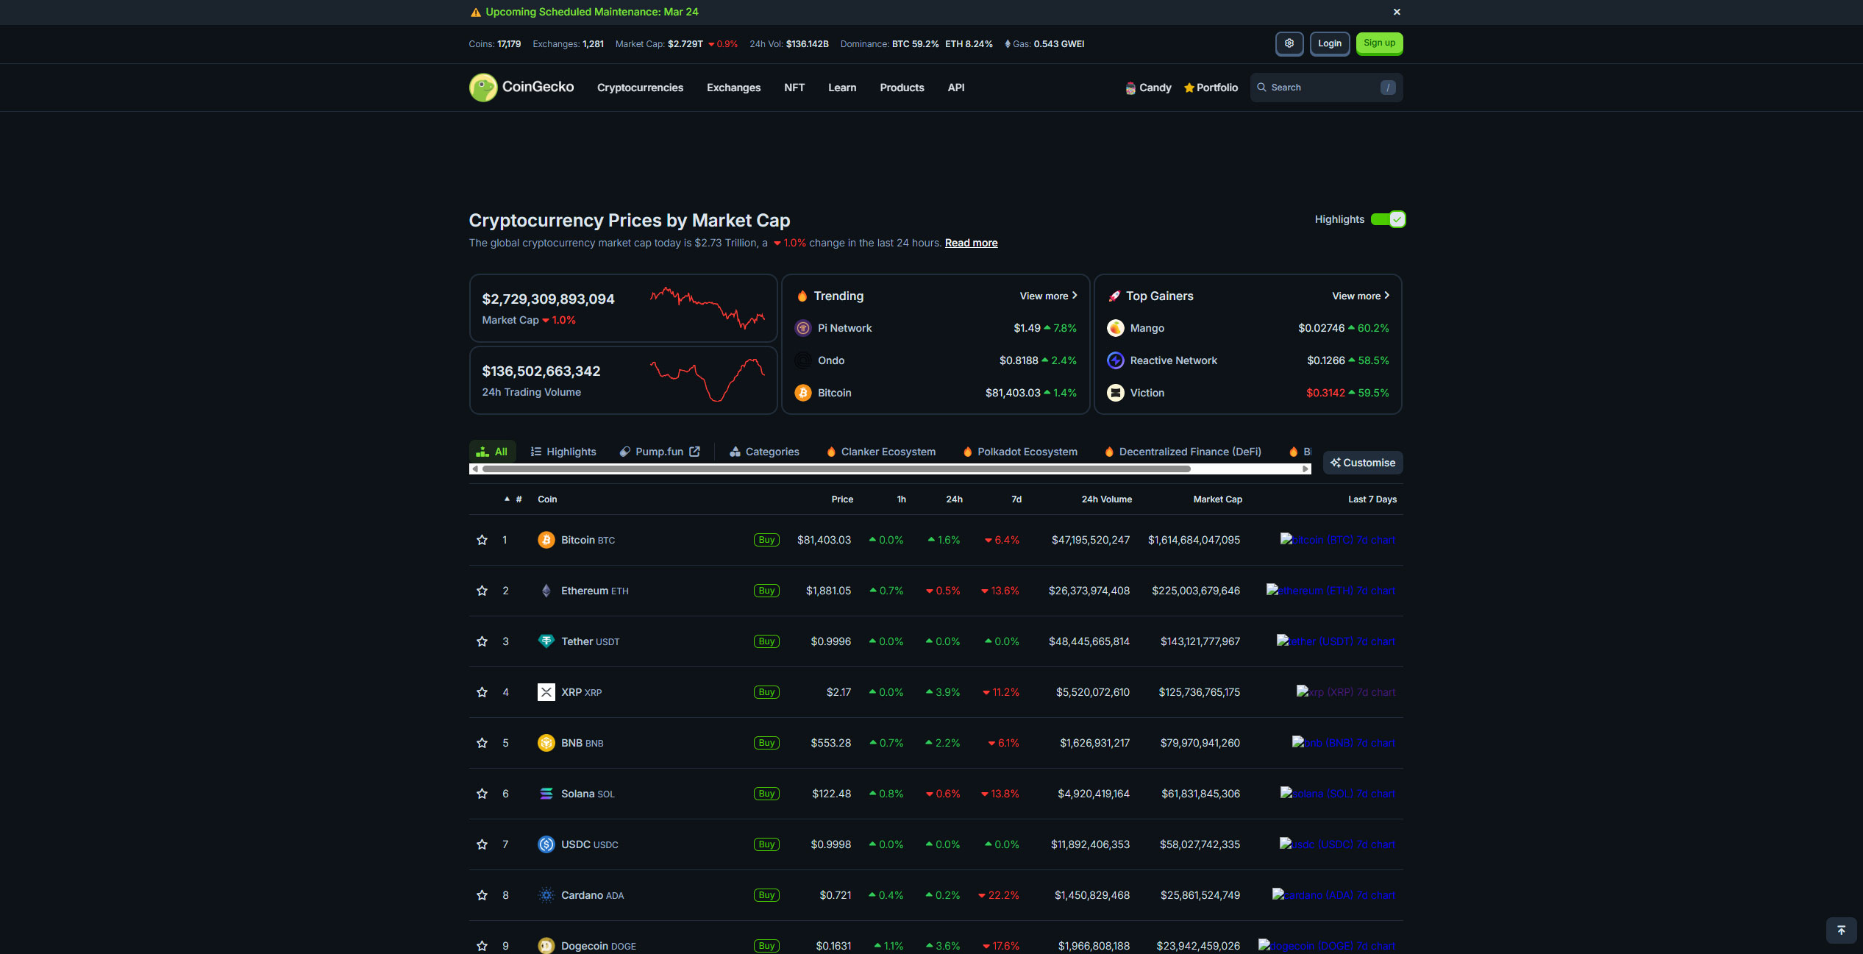
Task: Click the Viction coin icon
Action: pyautogui.click(x=1116, y=393)
